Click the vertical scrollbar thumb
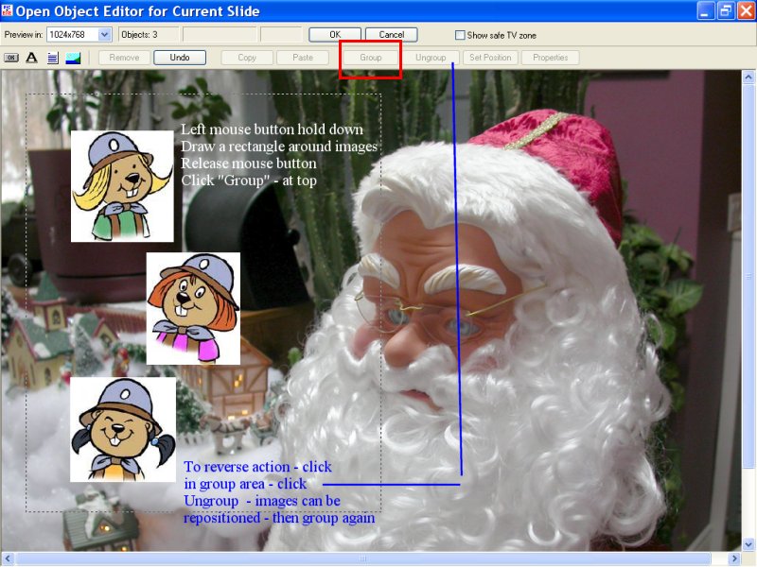The width and height of the screenshot is (757, 567). click(x=748, y=276)
